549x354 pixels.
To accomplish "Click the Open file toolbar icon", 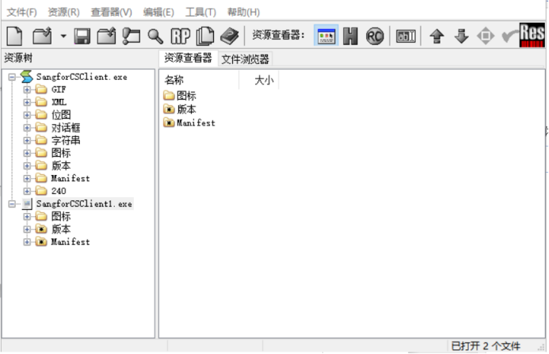I will [42, 36].
